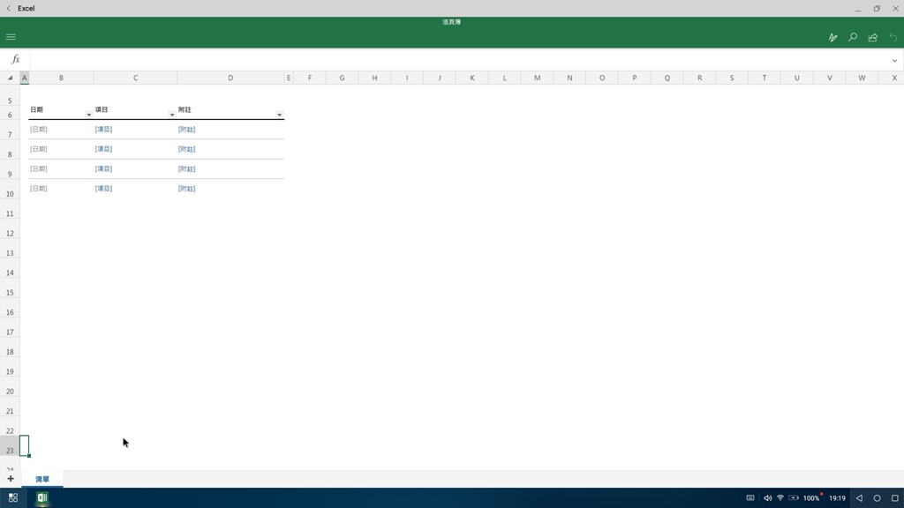This screenshot has width=904, height=508.
Task: Expand the formula bar with the chevron
Action: click(x=894, y=60)
